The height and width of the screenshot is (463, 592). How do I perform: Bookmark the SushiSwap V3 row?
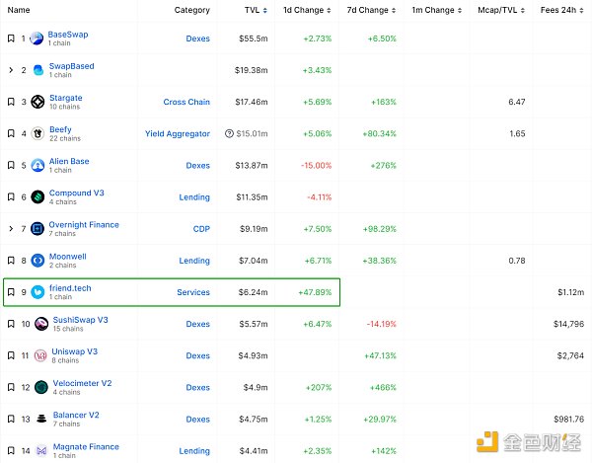[x=11, y=324]
